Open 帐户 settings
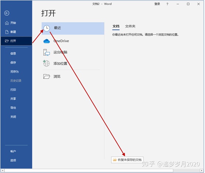This screenshot has height=173, width=205. coord(16,152)
